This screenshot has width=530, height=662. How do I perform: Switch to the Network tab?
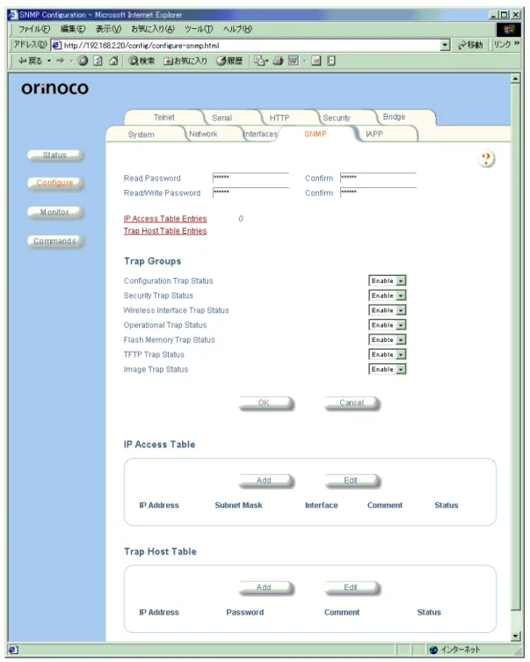pyautogui.click(x=203, y=134)
